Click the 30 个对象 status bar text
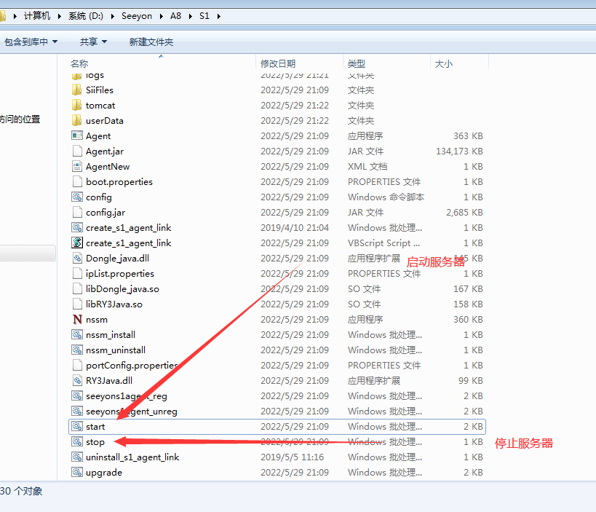Screen dimensions: 596x512 tap(21, 491)
